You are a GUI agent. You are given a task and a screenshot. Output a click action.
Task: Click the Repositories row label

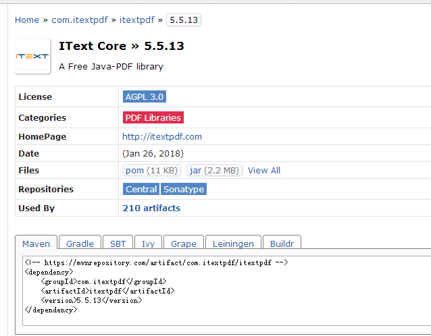(x=46, y=190)
